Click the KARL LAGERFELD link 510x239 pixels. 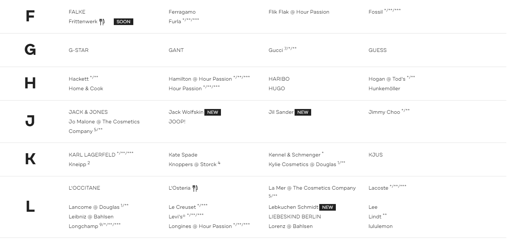click(x=92, y=155)
